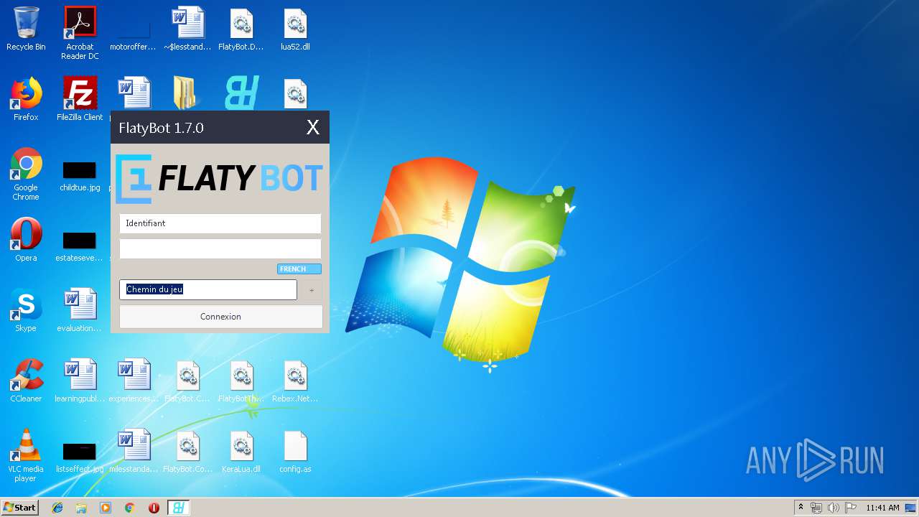Select the motoroffer desktop file
The image size is (919, 517).
click(133, 29)
